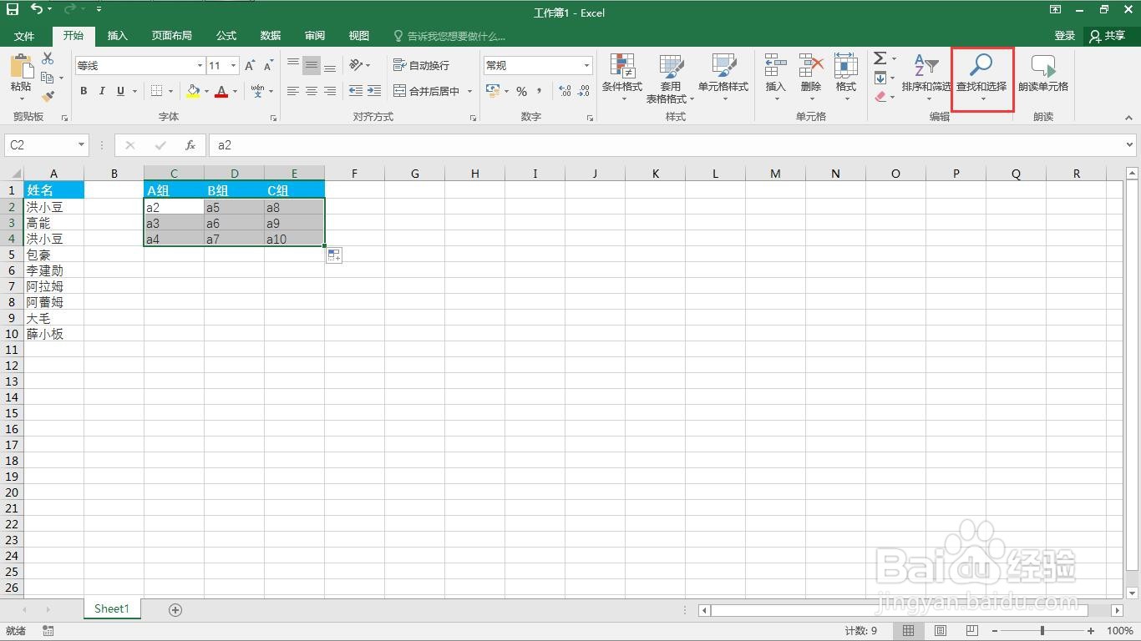Toggle top vertical alignment
The image size is (1141, 641).
(x=293, y=65)
